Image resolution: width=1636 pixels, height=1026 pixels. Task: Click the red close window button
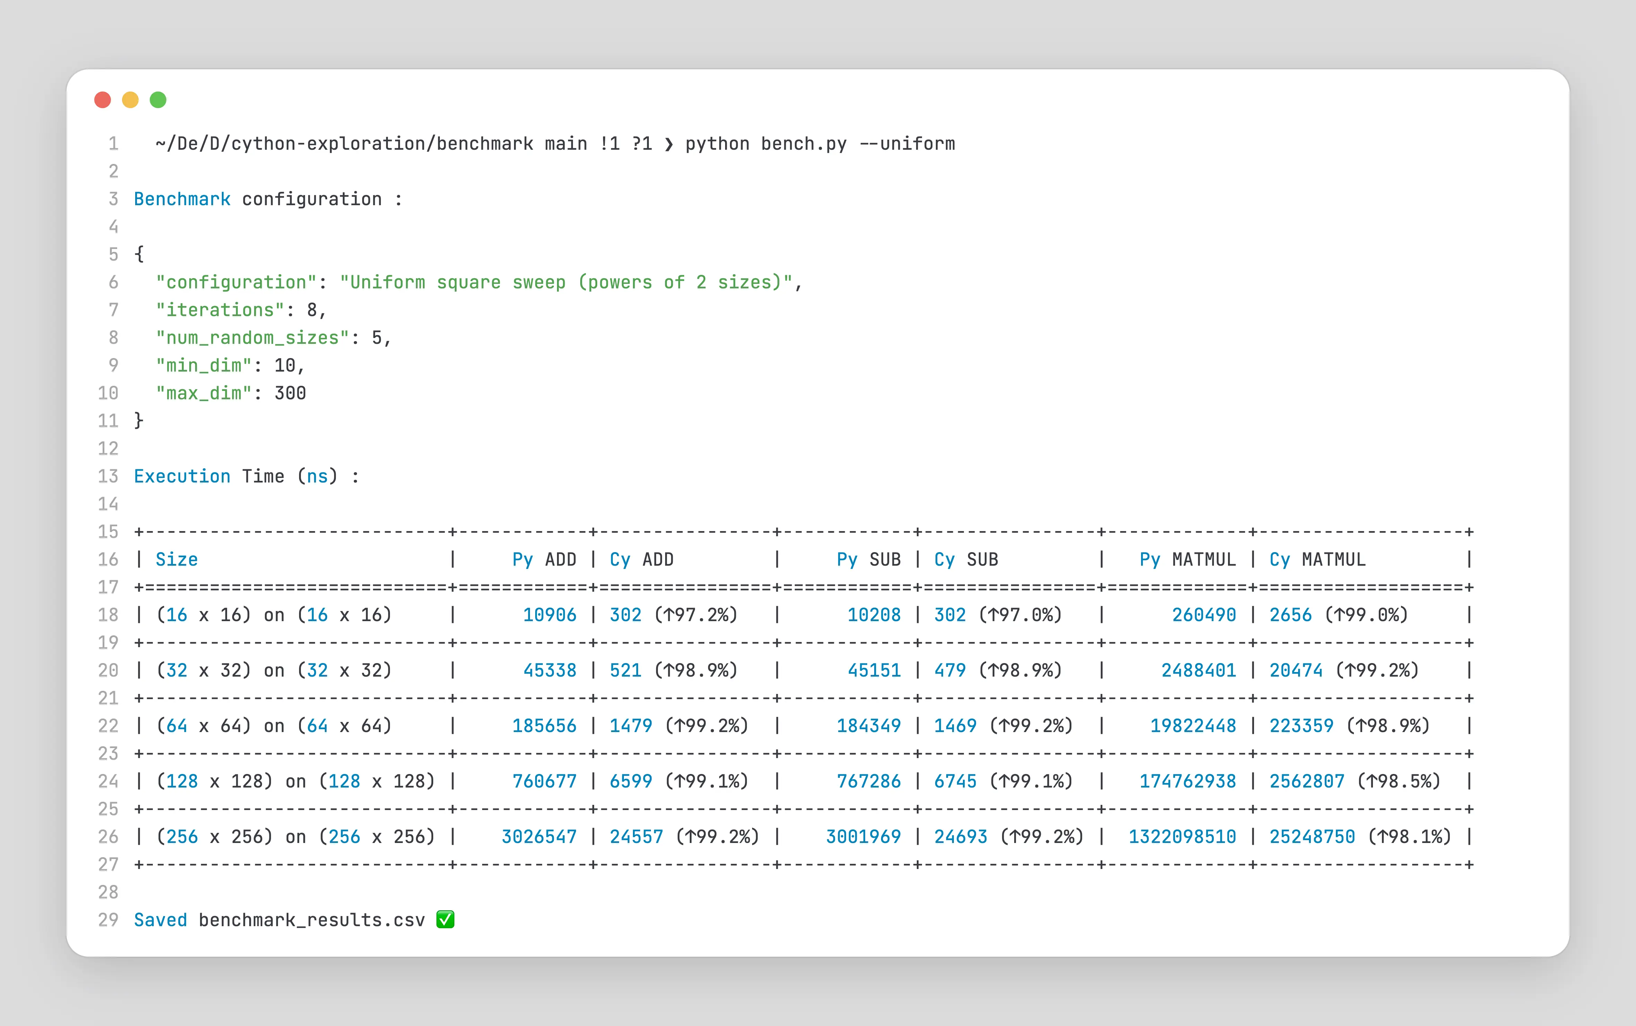pyautogui.click(x=103, y=101)
